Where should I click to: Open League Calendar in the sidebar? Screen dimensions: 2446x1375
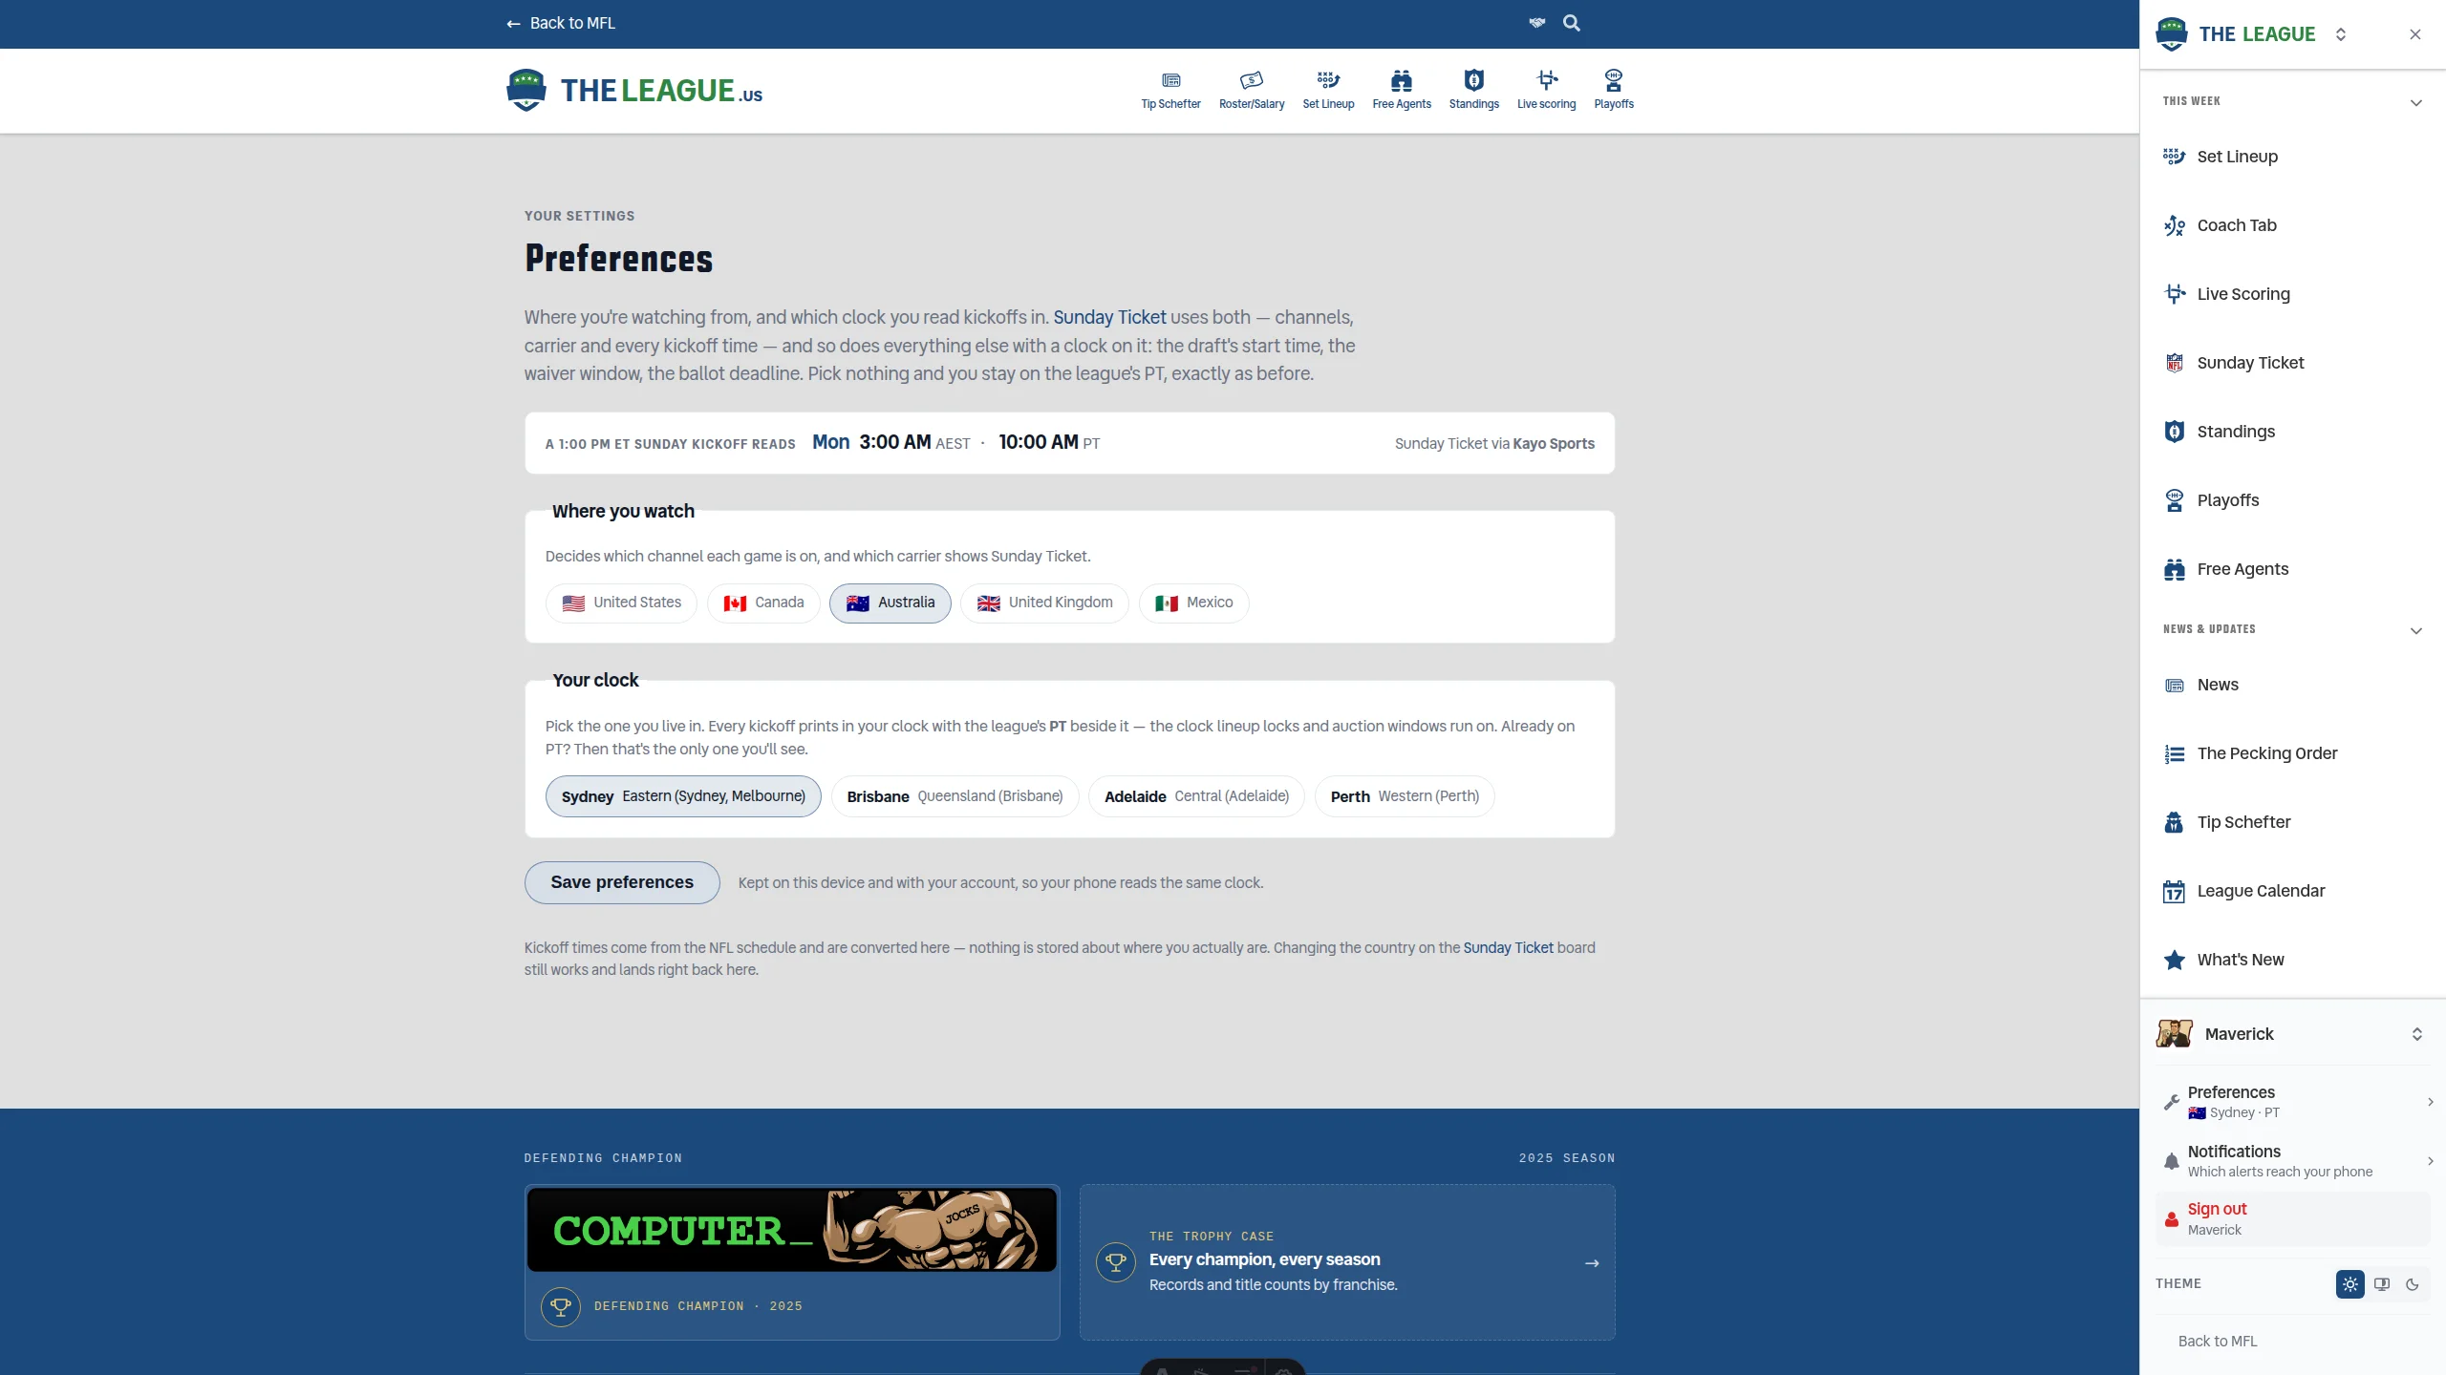(x=2292, y=891)
